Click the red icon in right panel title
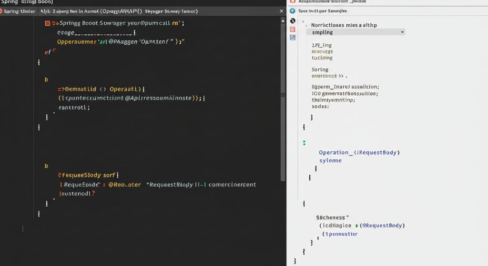This screenshot has height=266, width=488. [293, 2]
